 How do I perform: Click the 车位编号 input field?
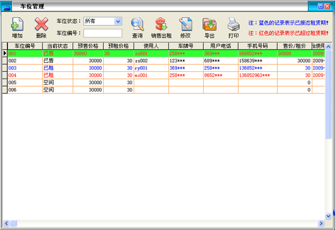(103, 34)
